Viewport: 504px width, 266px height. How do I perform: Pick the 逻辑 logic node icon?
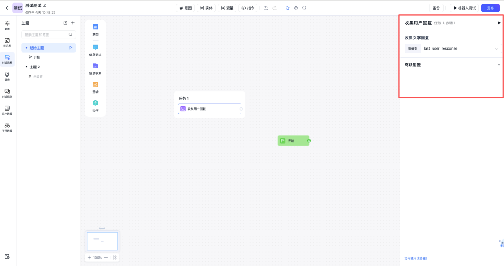[x=95, y=85]
